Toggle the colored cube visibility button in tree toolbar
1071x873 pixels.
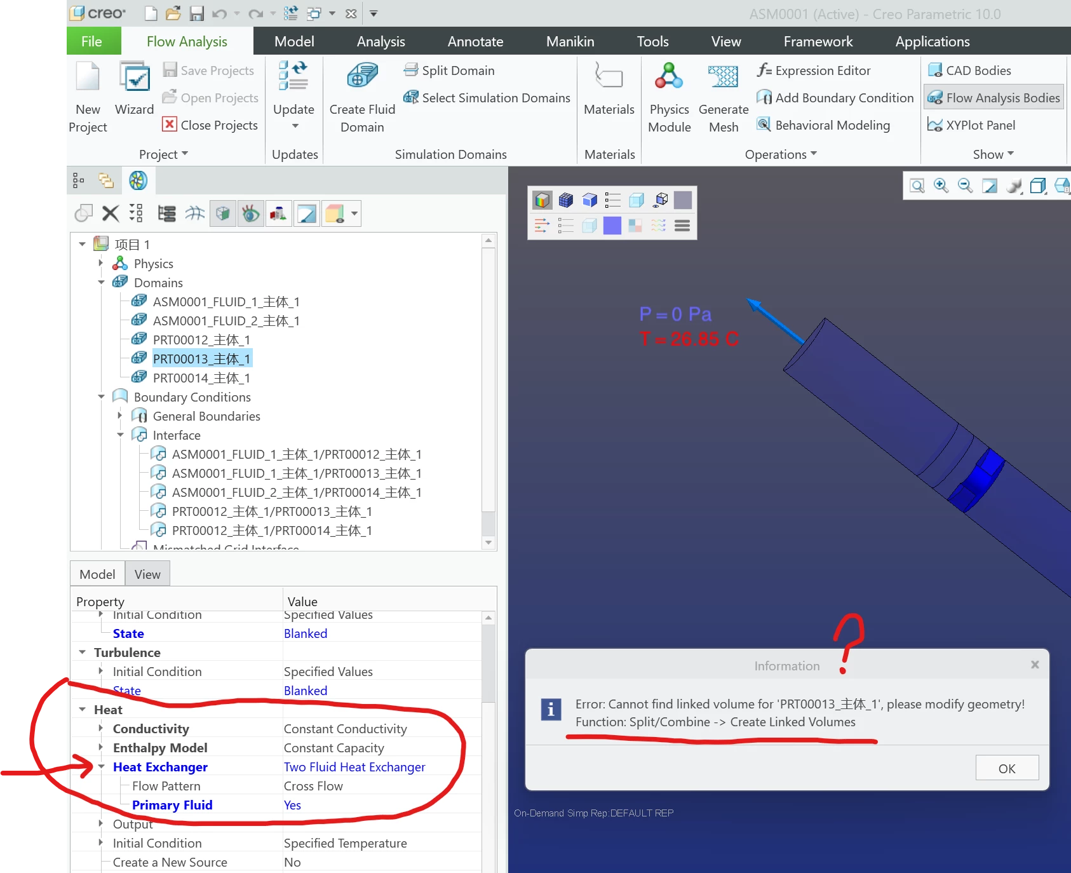click(x=335, y=213)
